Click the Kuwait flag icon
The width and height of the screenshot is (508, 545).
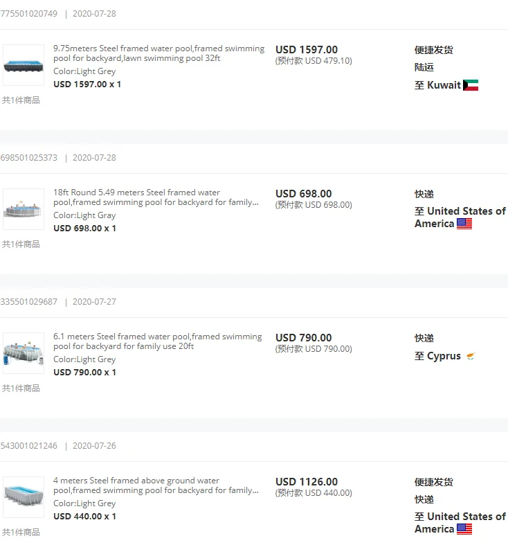(471, 86)
